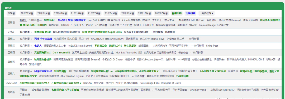Open the 20年07月番 tab

(161, 13)
